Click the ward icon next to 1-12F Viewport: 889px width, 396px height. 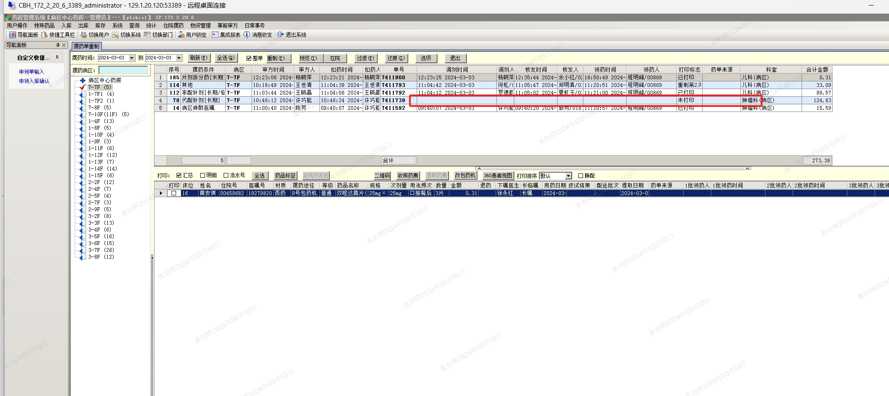(83, 155)
